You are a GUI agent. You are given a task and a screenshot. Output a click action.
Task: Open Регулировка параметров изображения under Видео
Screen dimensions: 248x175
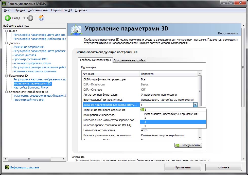pos(40,39)
